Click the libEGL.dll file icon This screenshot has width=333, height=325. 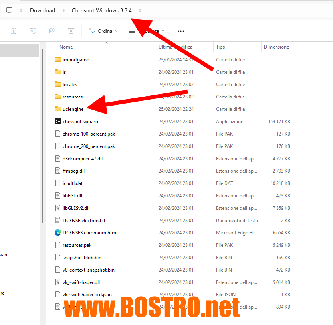pyautogui.click(x=58, y=195)
